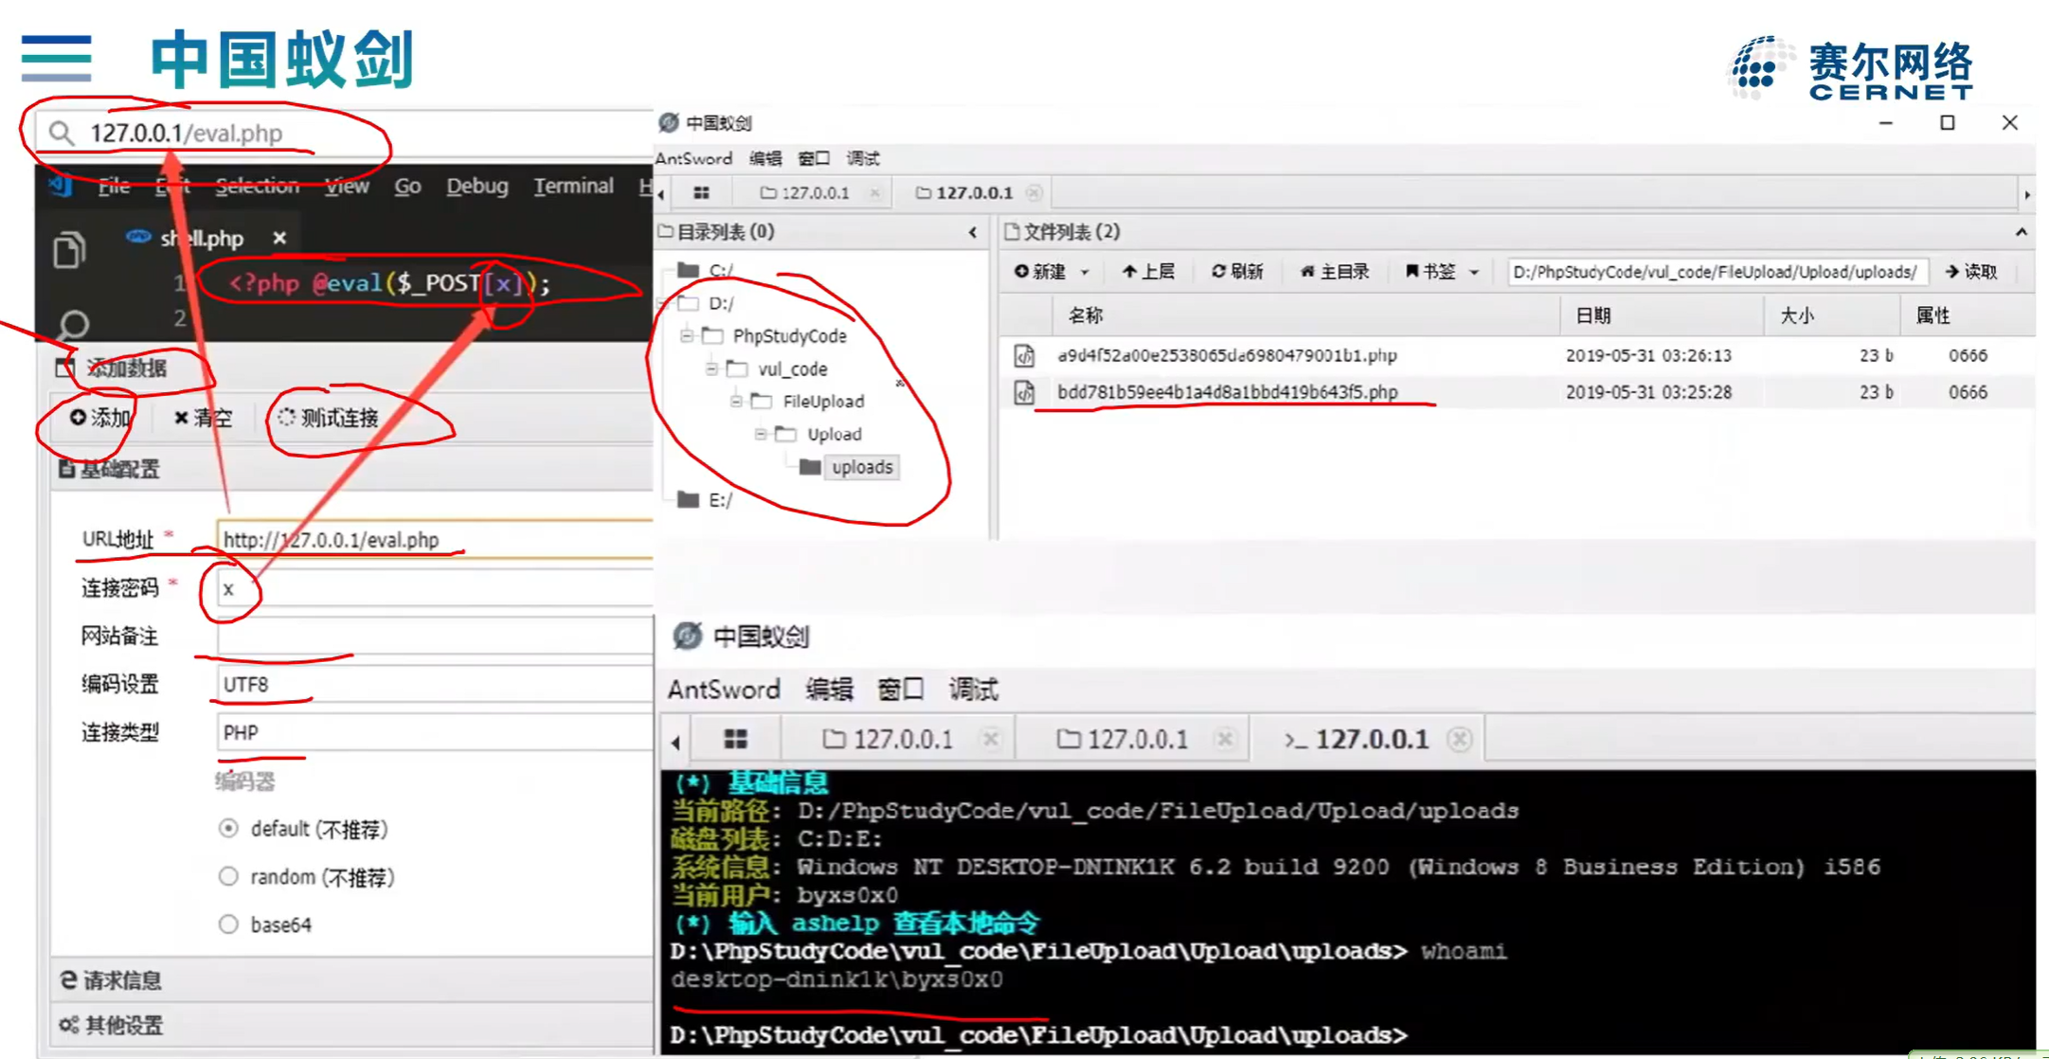The height and width of the screenshot is (1059, 2049).
Task: Open the 书签 bookmark dropdown
Action: pyautogui.click(x=1441, y=272)
